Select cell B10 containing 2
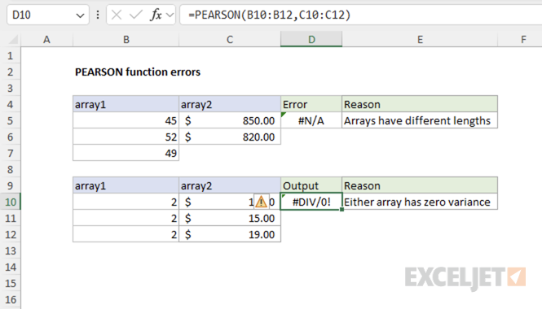Screen dimensions: 542x309 [126, 202]
